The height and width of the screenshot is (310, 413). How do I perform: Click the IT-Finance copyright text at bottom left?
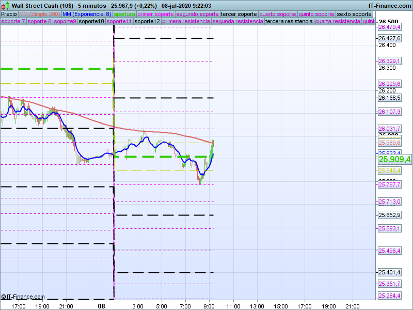tap(23, 297)
